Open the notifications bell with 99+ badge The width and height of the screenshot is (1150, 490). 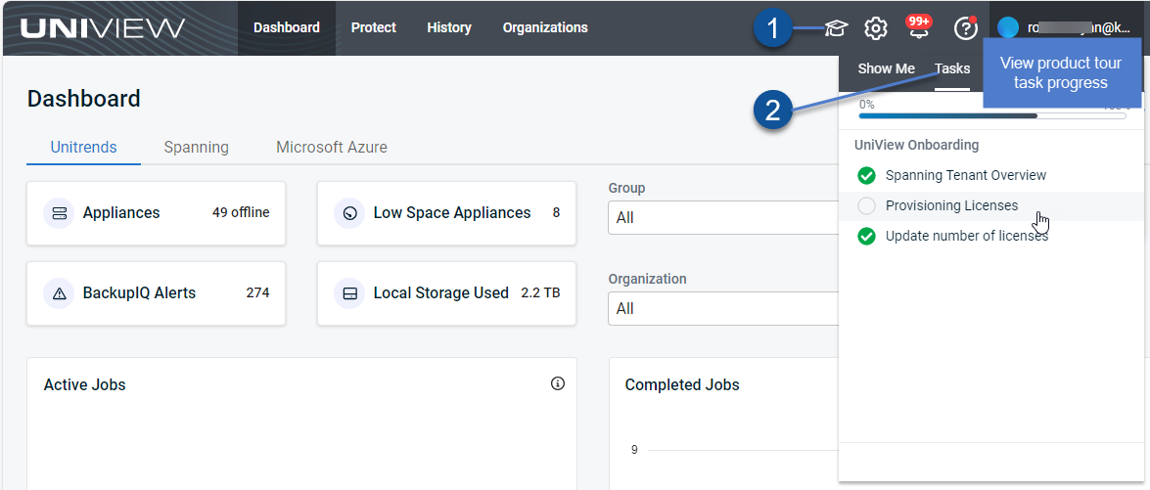click(x=918, y=27)
